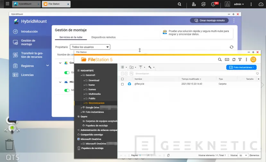This screenshot has height=162, width=266.
Task: Collapse the DataVol1 tree node
Action: pyautogui.click(x=81, y=75)
